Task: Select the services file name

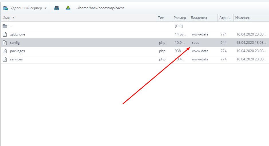Action: tap(16, 59)
